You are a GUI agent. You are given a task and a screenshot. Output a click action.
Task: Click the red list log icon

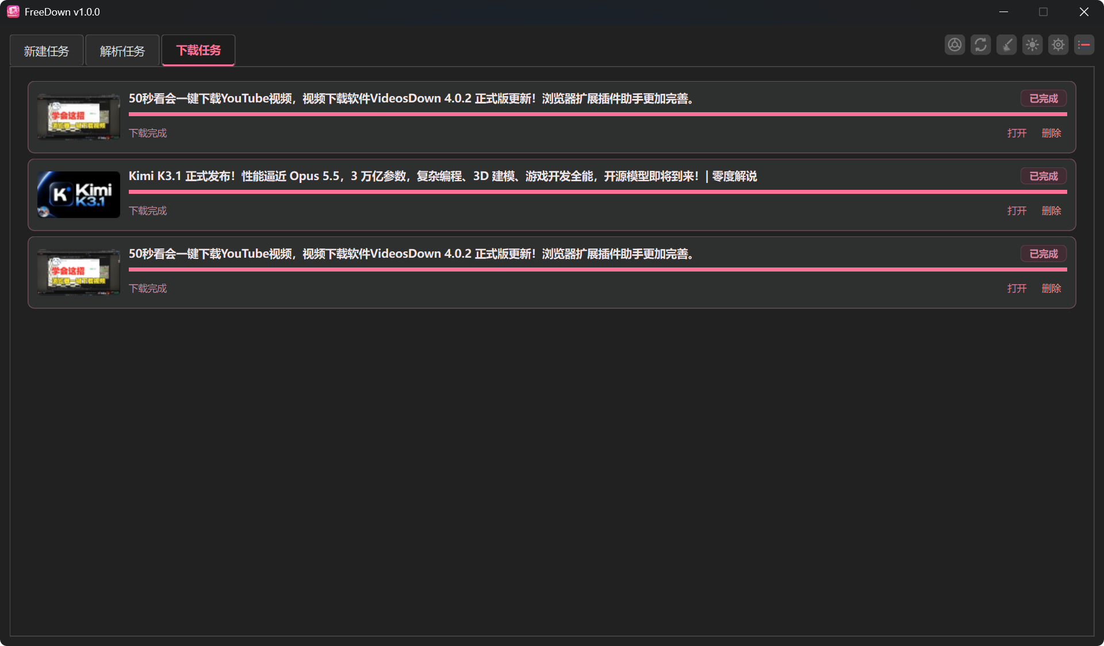click(1084, 45)
